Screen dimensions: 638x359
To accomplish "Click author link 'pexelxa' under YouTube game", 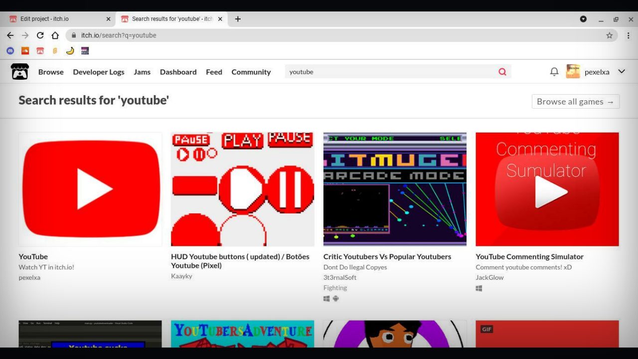I will (29, 278).
